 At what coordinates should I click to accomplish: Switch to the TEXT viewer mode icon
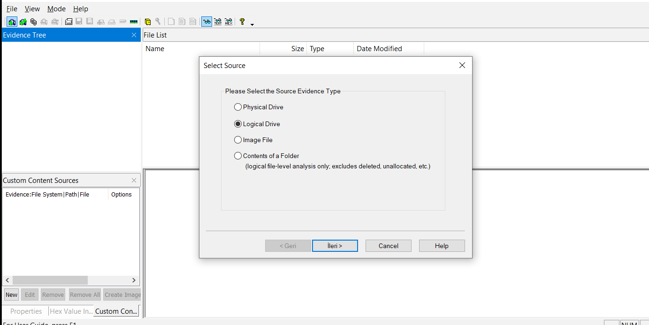tap(218, 22)
